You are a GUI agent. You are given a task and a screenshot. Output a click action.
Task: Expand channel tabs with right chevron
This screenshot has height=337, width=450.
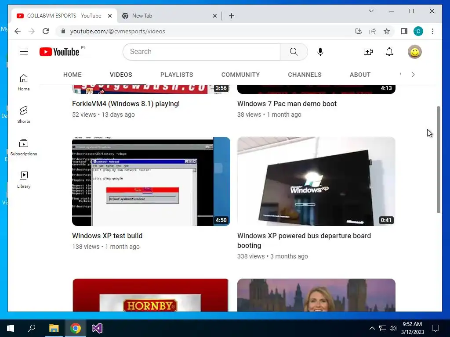point(413,75)
